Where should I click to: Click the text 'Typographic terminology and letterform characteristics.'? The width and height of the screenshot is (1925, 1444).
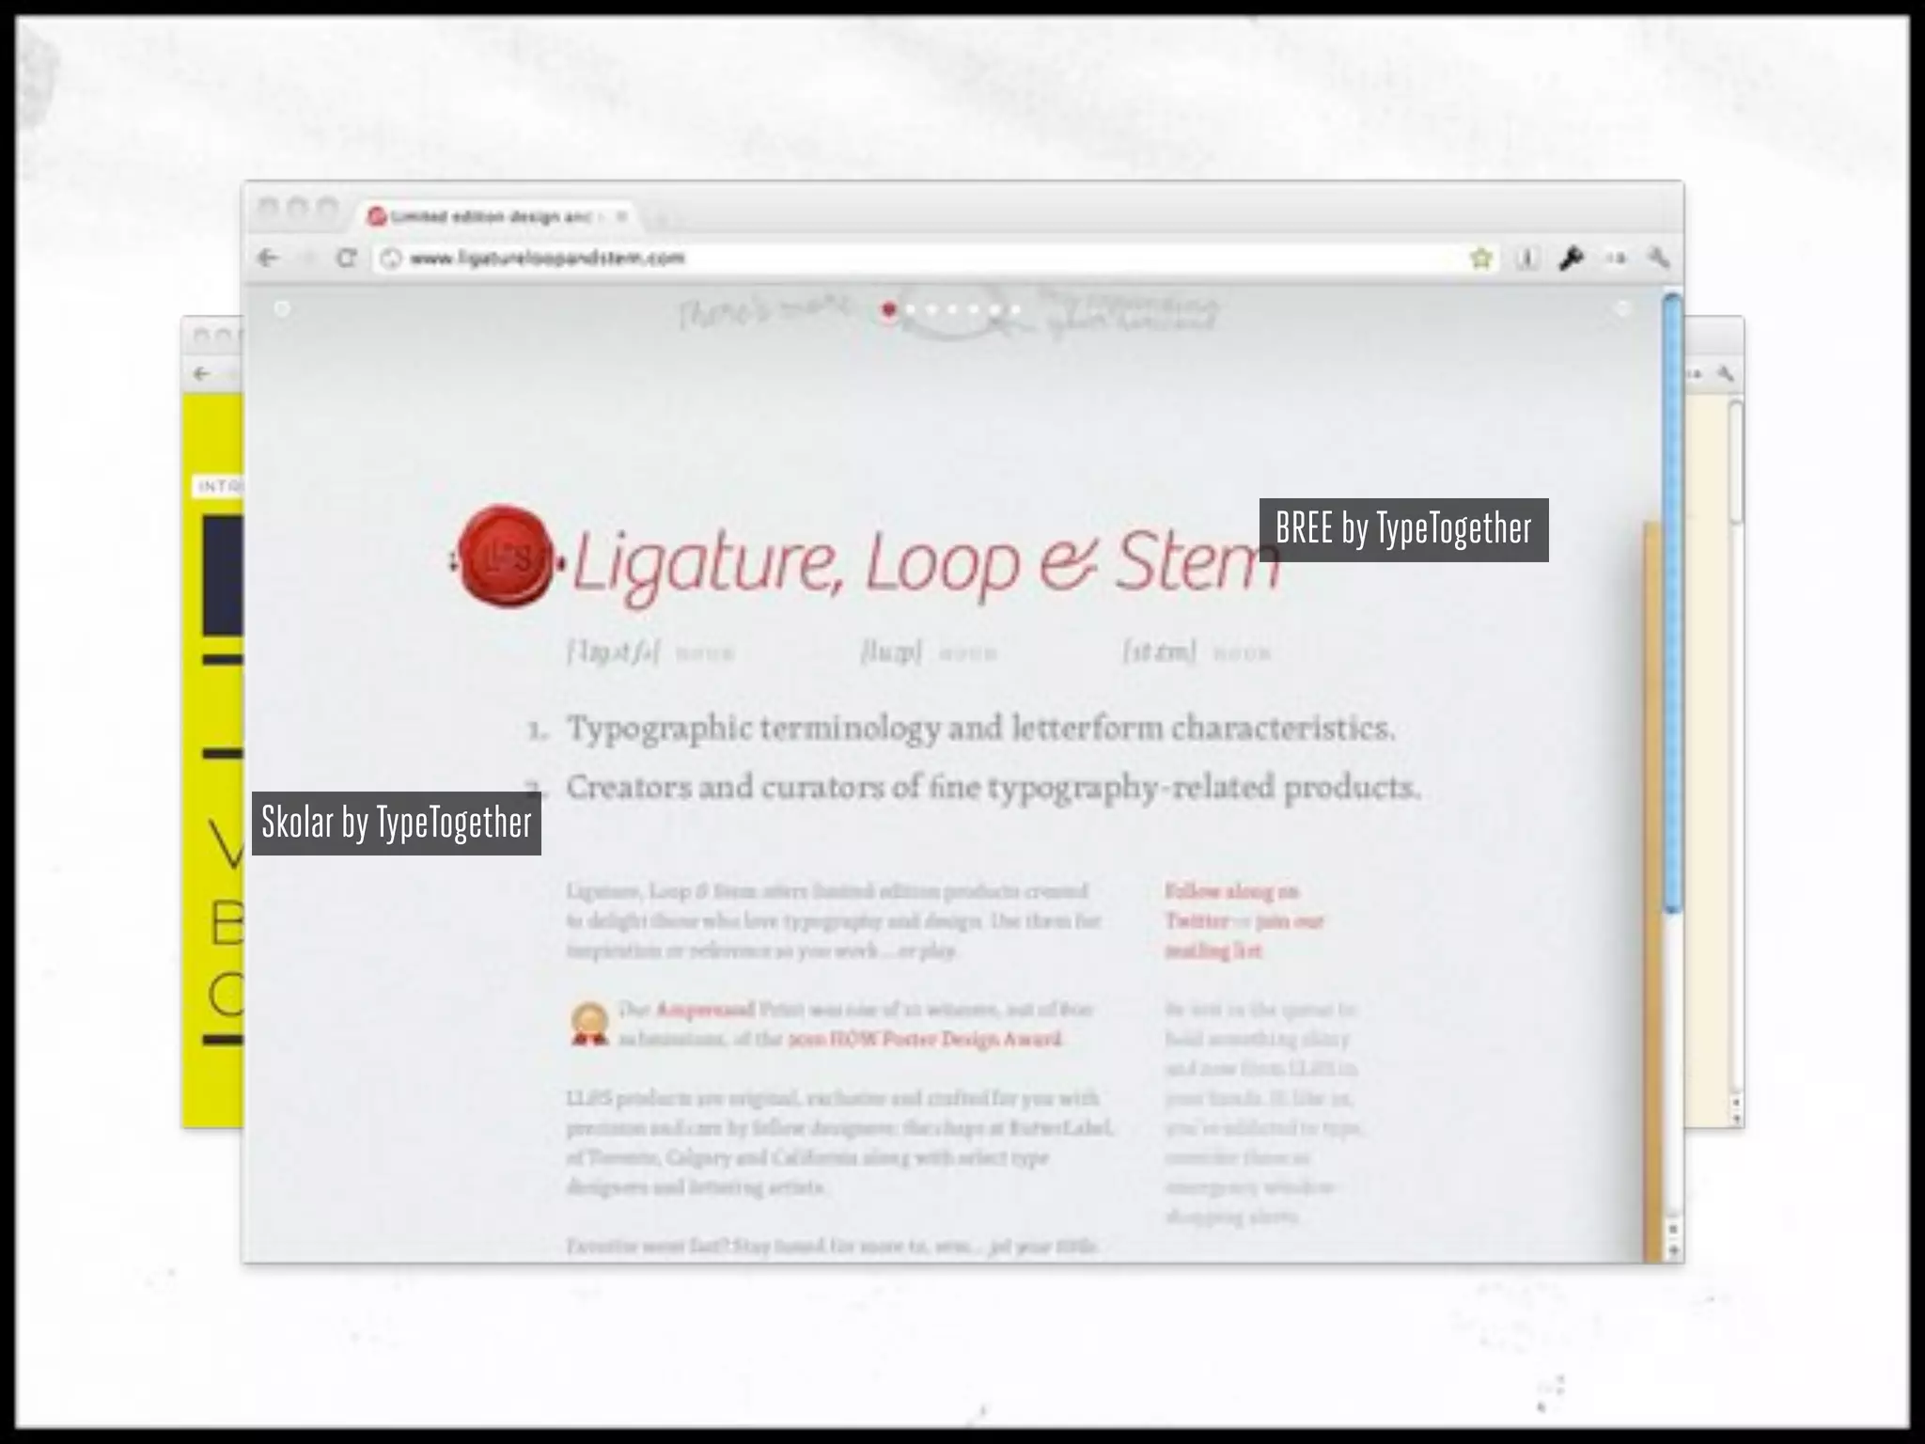981,729
